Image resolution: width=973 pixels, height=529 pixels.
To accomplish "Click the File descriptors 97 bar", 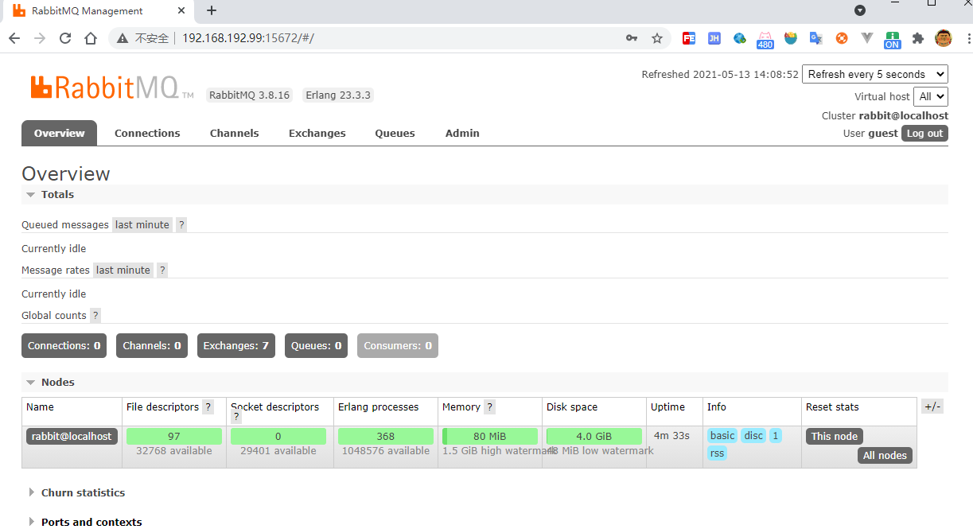I will point(174,437).
